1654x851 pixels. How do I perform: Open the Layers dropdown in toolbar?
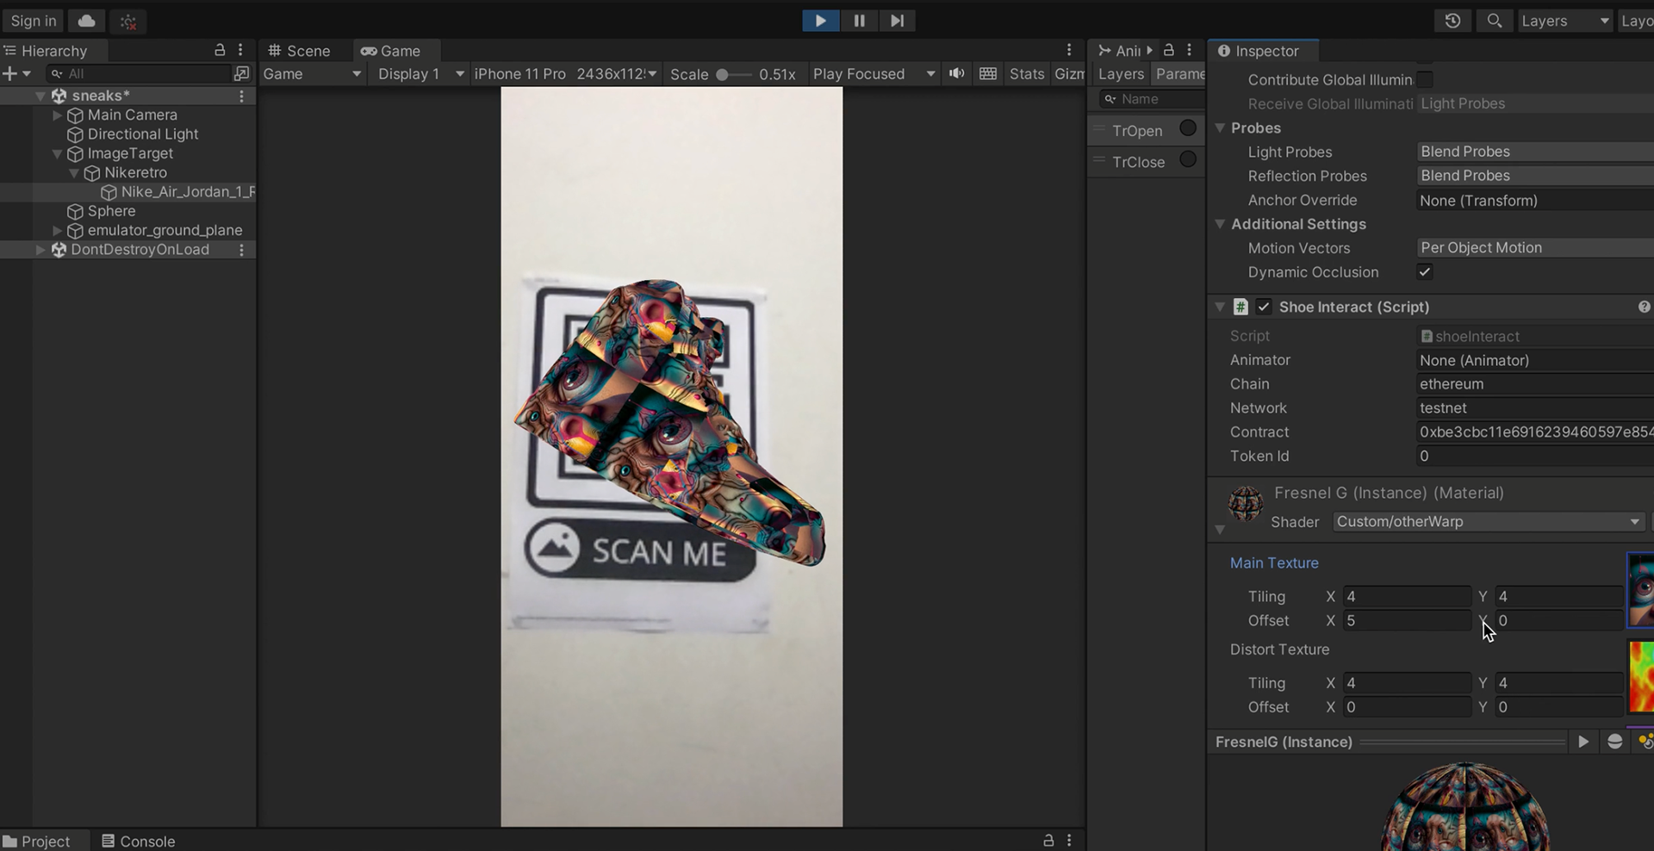1564,21
